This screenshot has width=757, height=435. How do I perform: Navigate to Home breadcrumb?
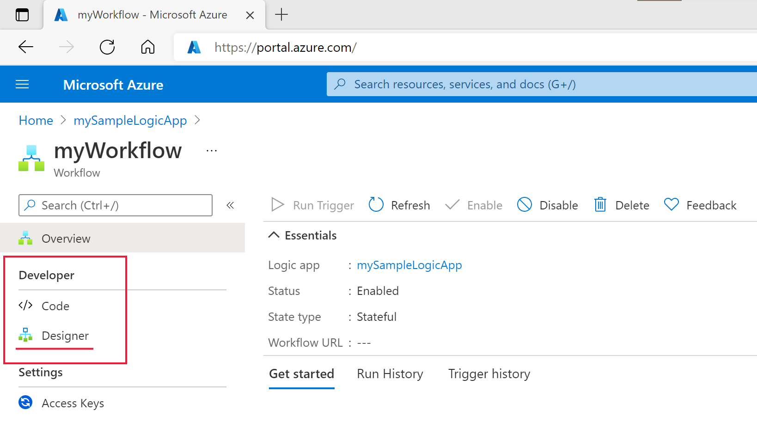tap(36, 121)
